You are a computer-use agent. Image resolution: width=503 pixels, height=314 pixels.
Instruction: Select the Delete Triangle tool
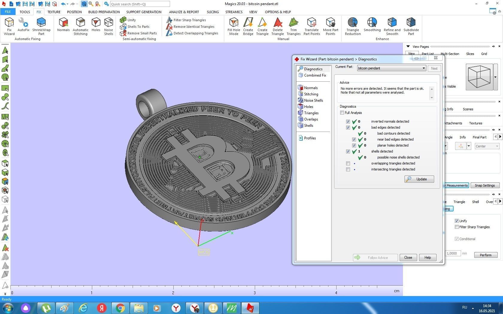(278, 26)
